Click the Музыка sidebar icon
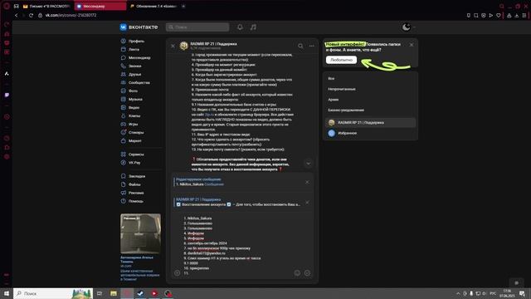531x299 pixels. [124, 100]
